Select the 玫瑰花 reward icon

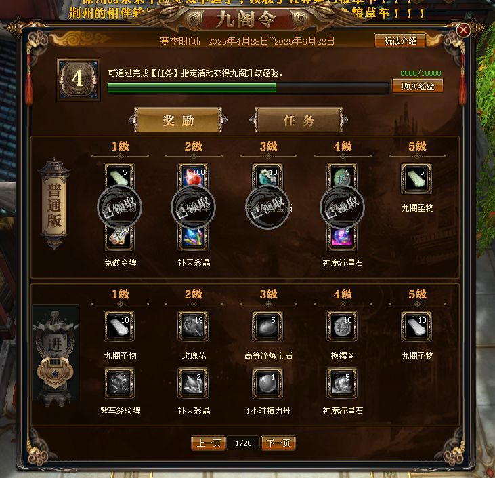point(193,326)
